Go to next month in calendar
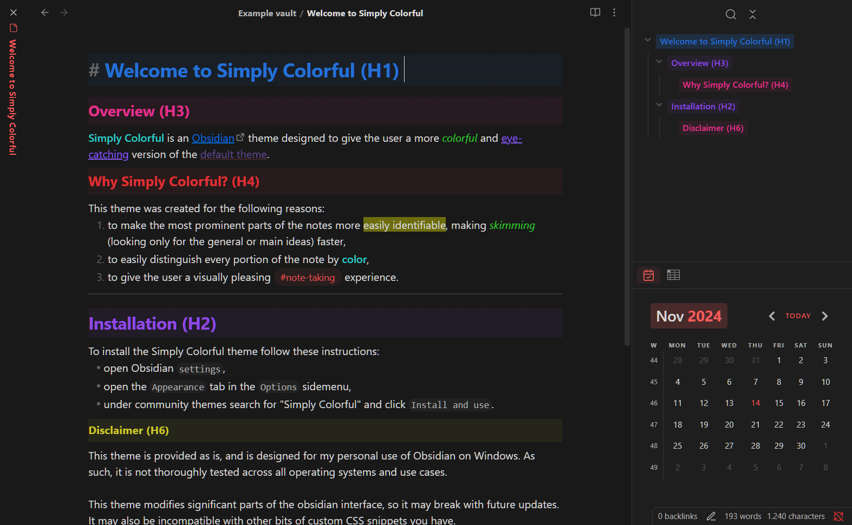The height and width of the screenshot is (525, 852). tap(825, 316)
